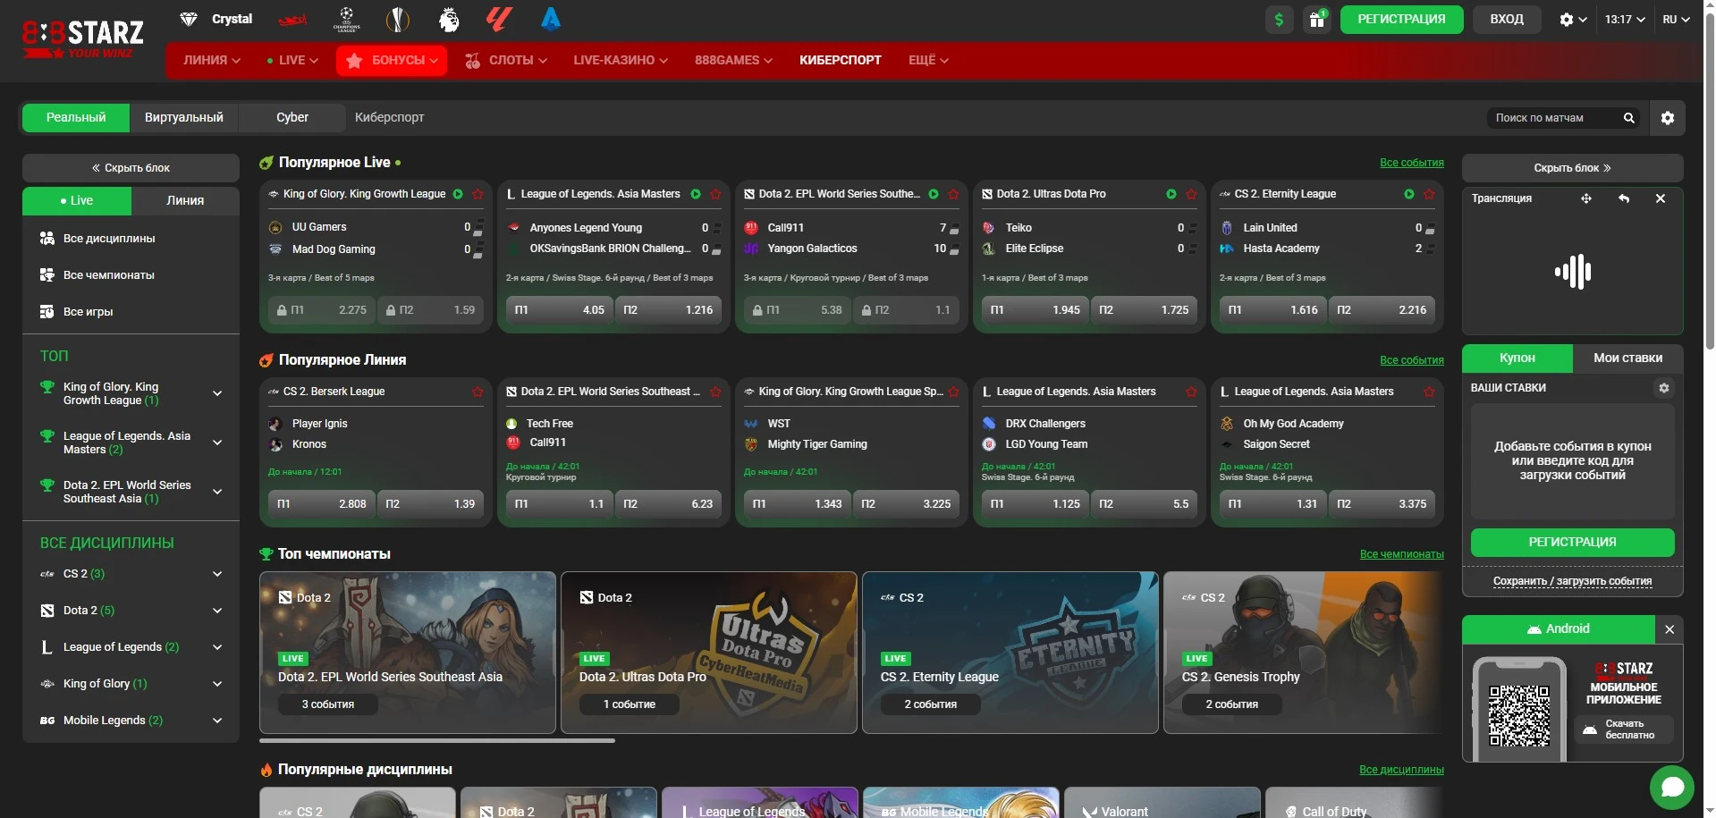Click broadcast panel move arrows icon
The width and height of the screenshot is (1716, 818).
click(x=1585, y=198)
